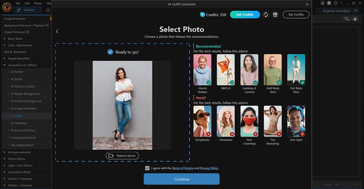Screen dimensions: 364x189
Task: Click the Hands Hidden example thumbnail
Action: tap(202, 70)
